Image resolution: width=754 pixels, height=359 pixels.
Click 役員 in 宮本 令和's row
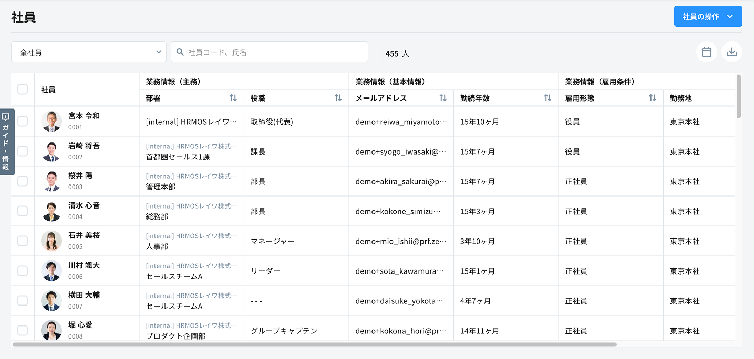(x=572, y=122)
